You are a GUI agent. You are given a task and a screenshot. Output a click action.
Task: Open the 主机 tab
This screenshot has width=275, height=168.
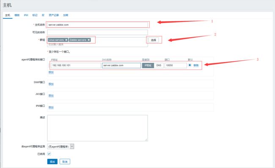pos(8,15)
